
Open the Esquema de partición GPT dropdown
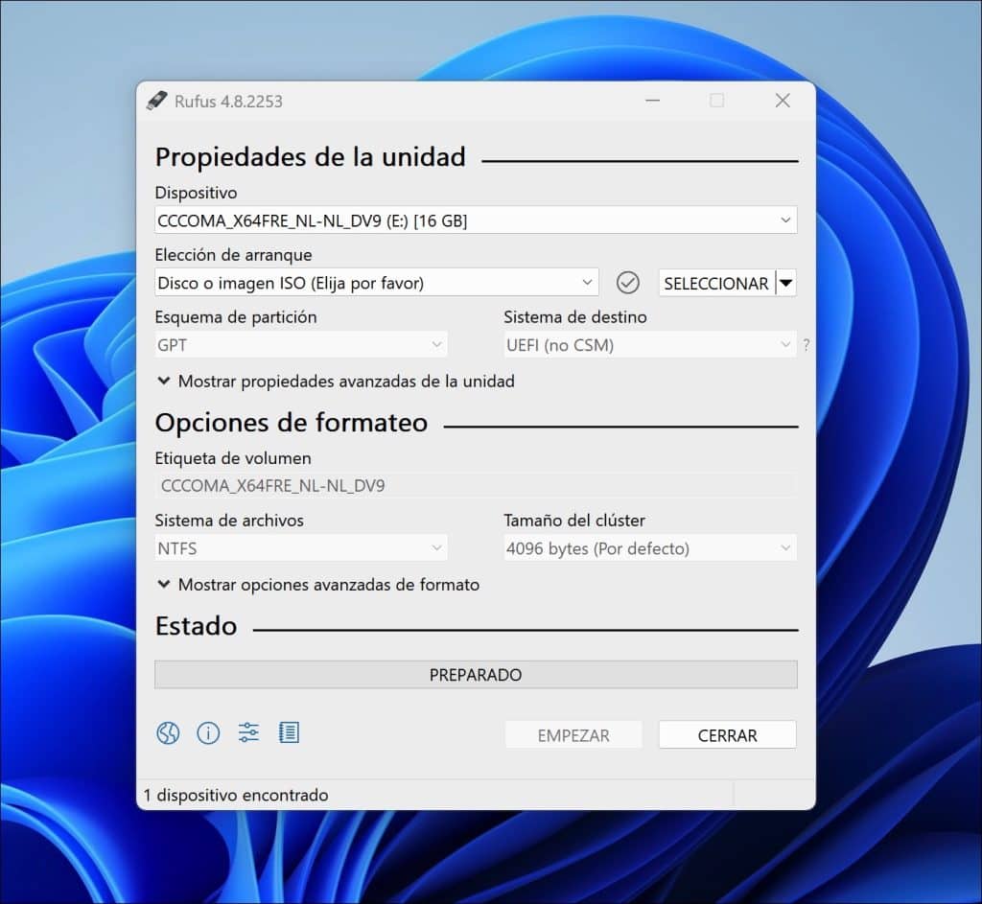300,345
